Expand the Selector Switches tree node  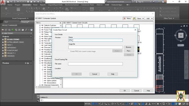(x=40, y=25)
